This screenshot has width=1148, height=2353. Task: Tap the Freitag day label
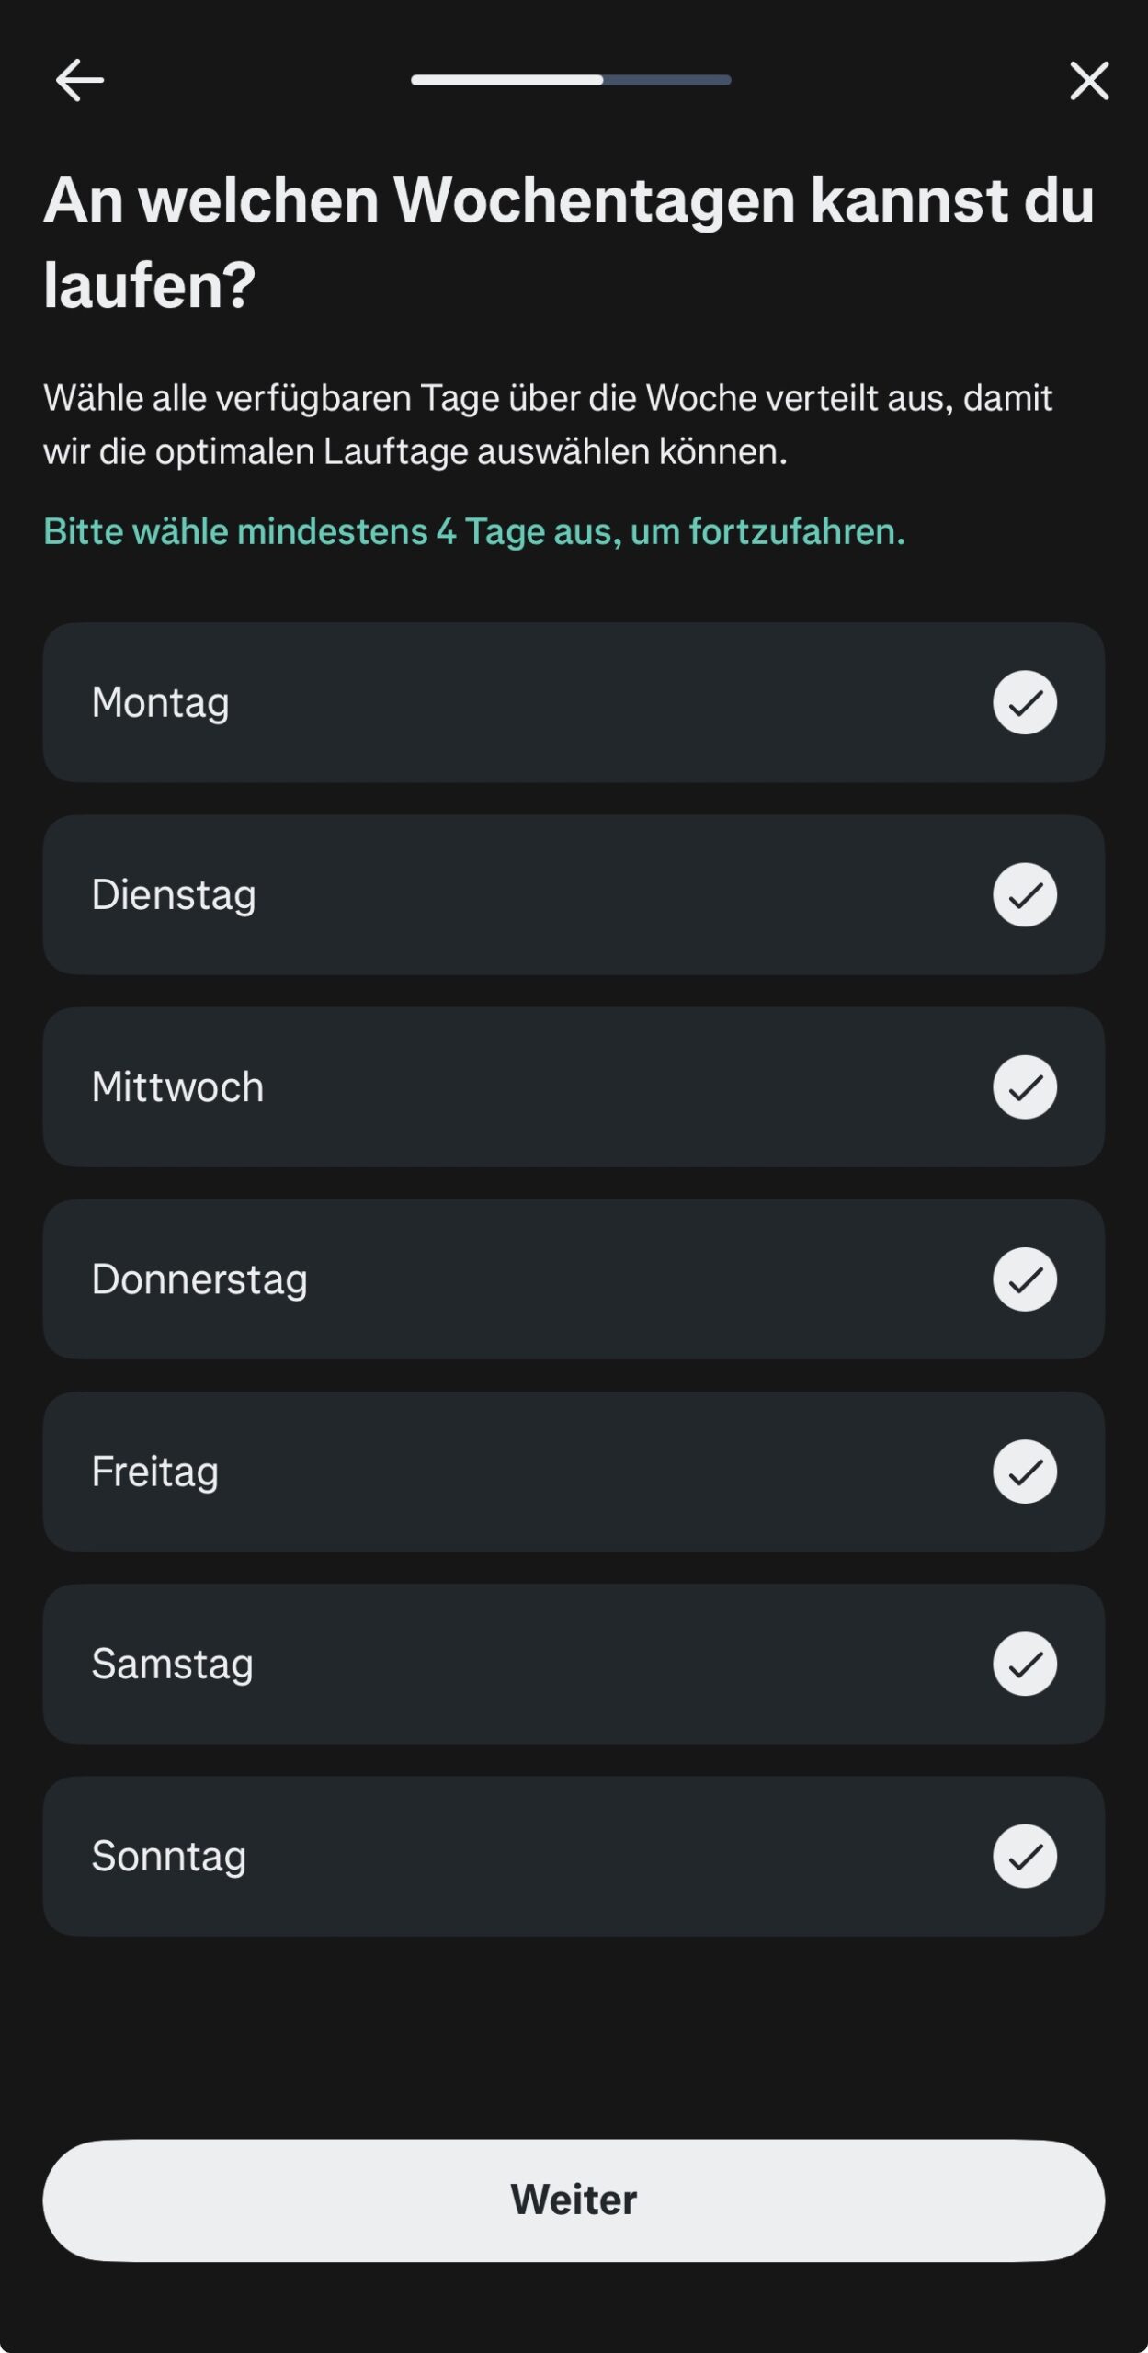(x=155, y=1472)
